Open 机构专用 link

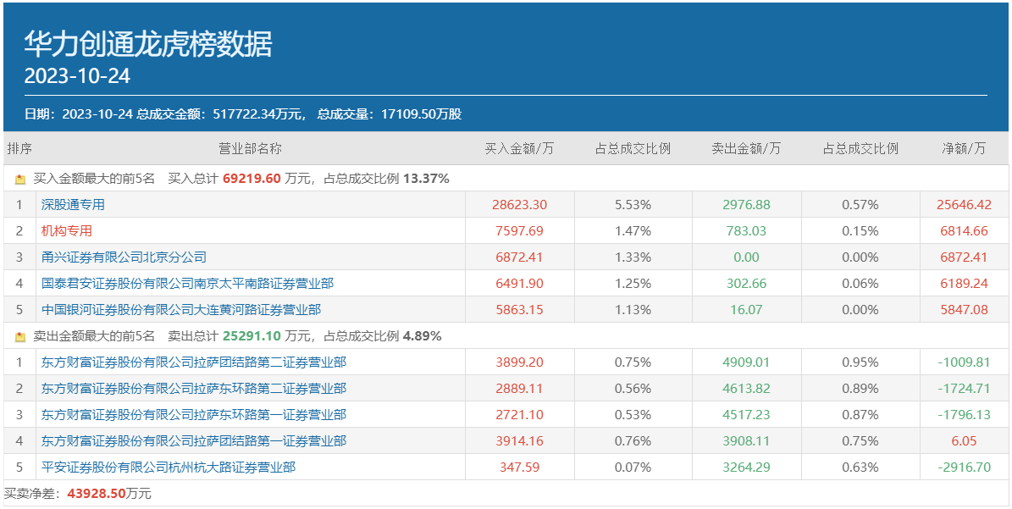point(66,231)
